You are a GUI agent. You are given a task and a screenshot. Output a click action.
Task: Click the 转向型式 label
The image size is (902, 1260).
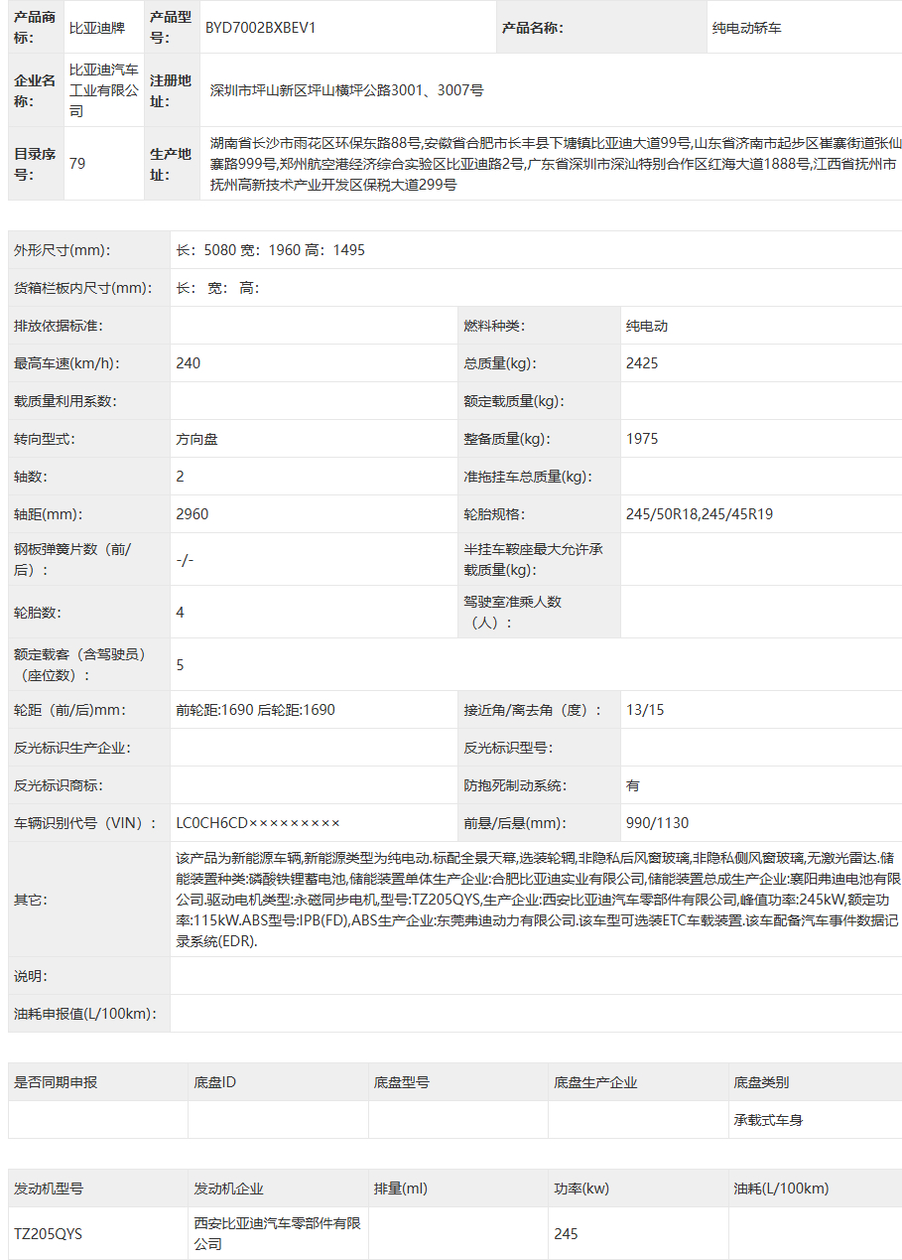[x=45, y=439]
